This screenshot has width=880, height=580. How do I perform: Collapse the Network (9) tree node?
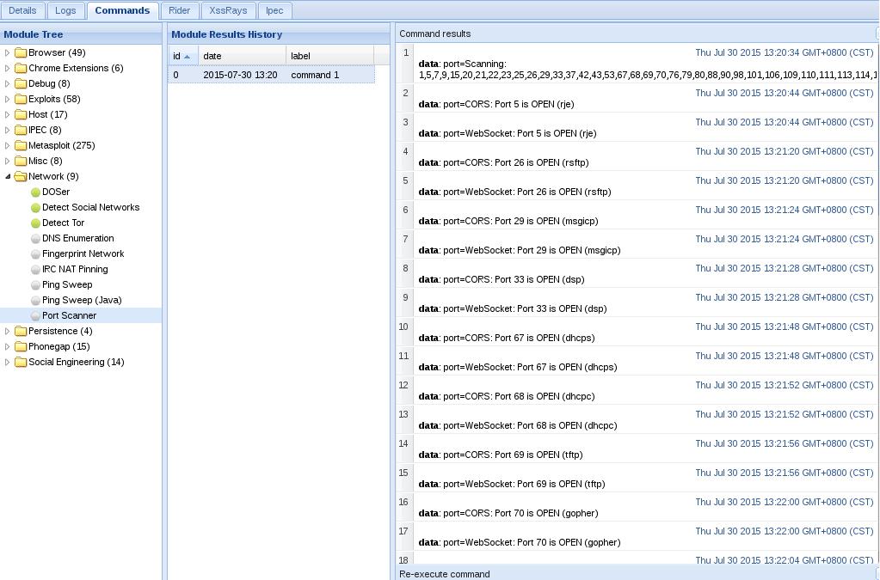8,177
